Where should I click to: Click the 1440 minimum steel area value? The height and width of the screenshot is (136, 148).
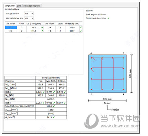tap(51, 110)
